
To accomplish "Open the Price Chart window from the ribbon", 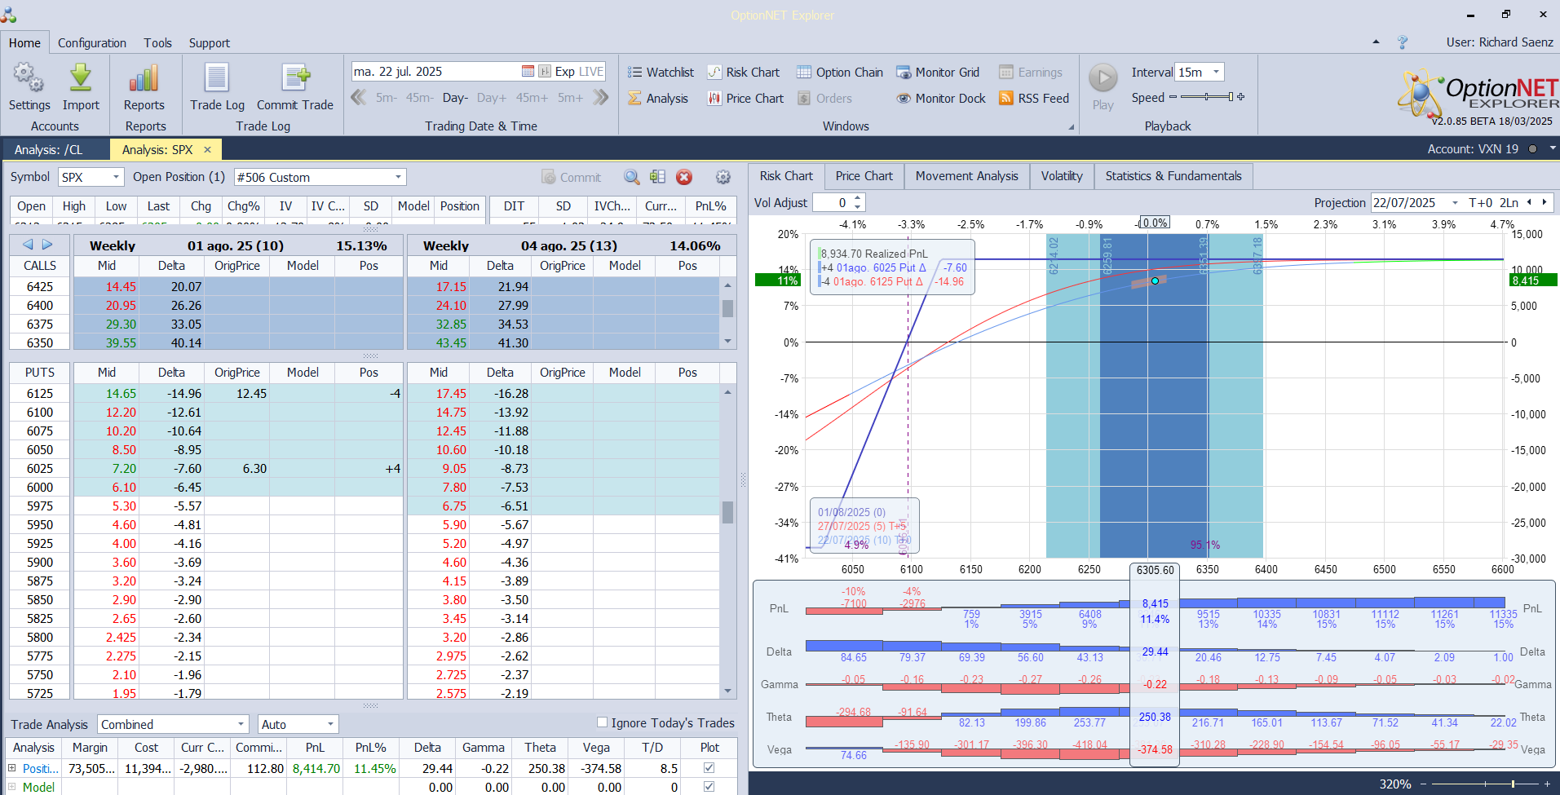I will [x=745, y=99].
